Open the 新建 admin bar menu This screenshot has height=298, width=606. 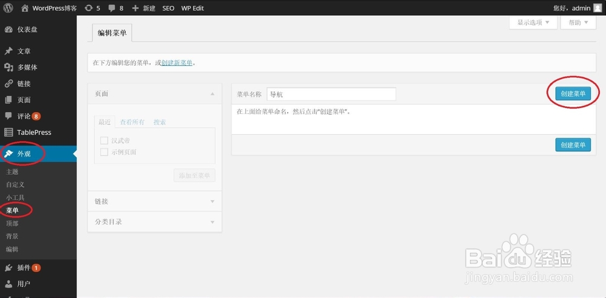pos(149,8)
